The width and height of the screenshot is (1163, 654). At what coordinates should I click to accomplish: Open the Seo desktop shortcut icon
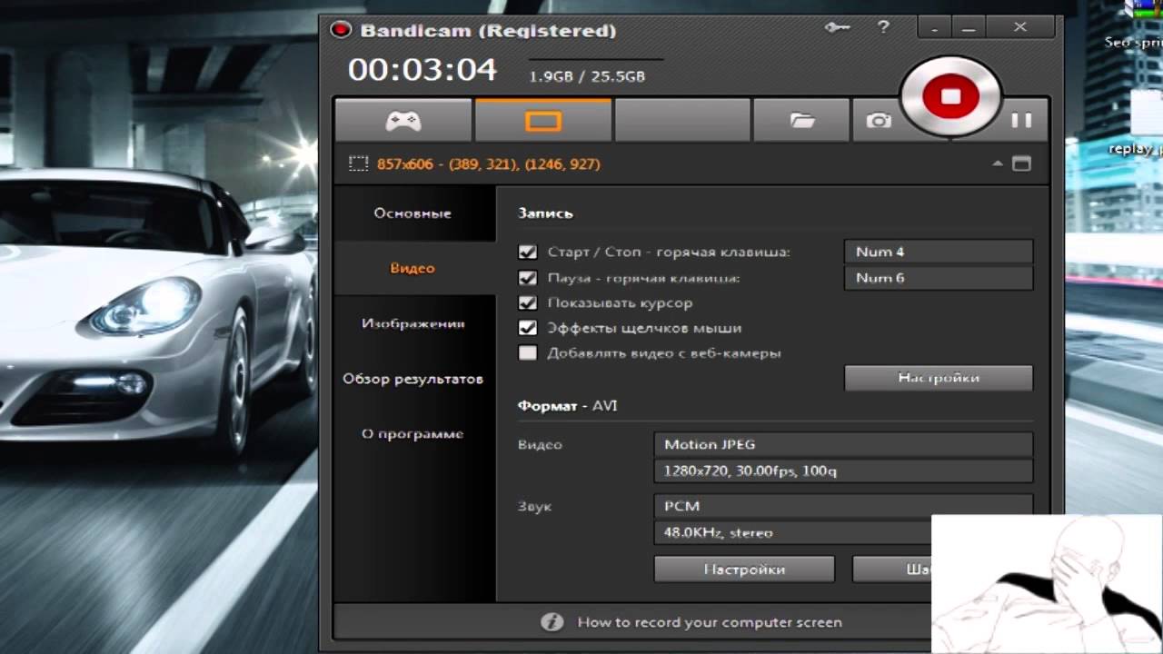click(x=1136, y=25)
